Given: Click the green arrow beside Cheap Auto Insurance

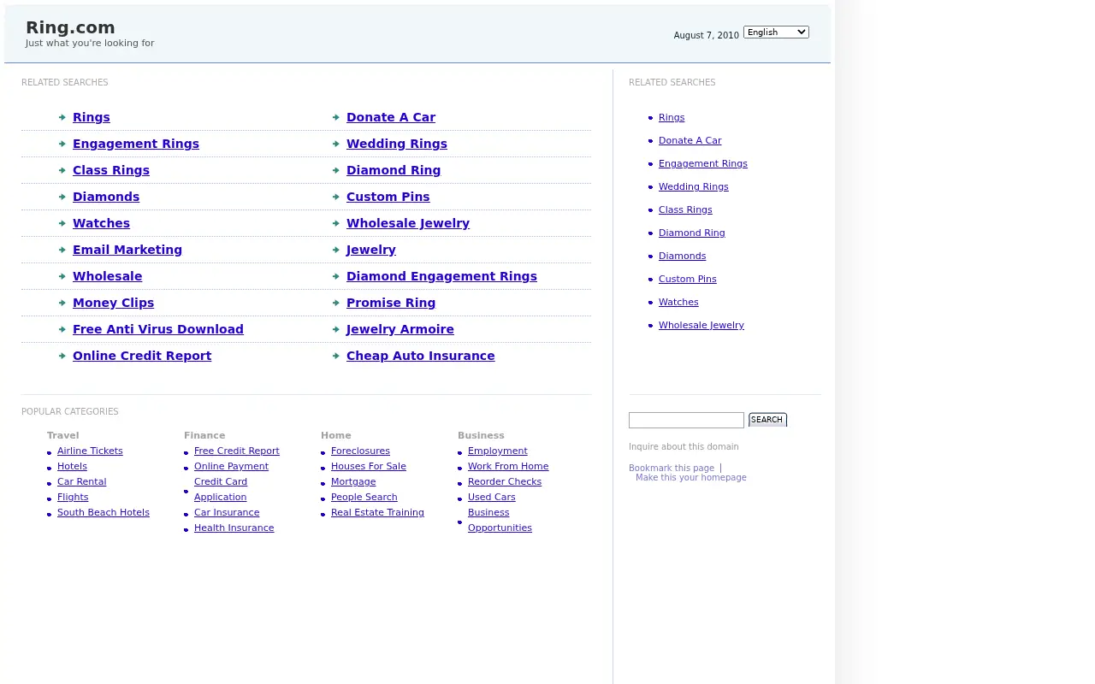Looking at the screenshot, I should (x=336, y=356).
